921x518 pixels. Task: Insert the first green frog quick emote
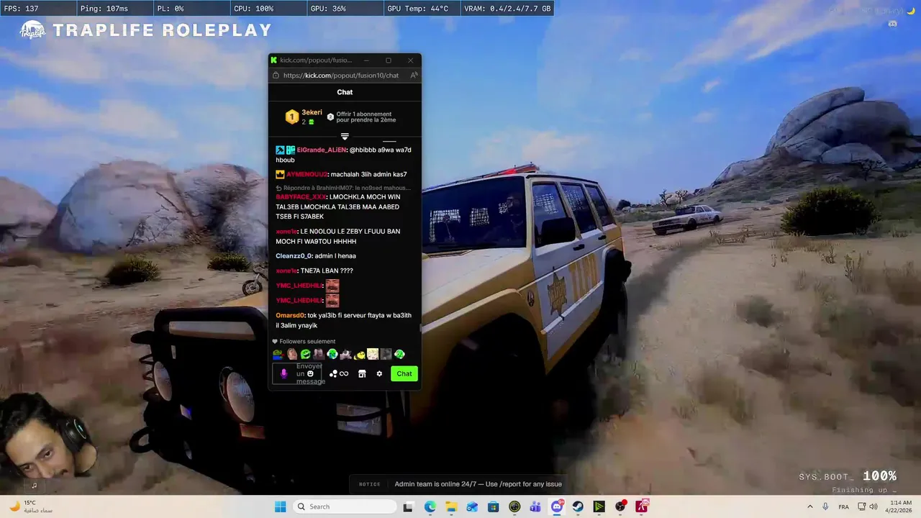[x=278, y=354]
